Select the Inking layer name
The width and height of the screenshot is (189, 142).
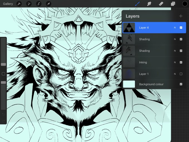click(143, 62)
